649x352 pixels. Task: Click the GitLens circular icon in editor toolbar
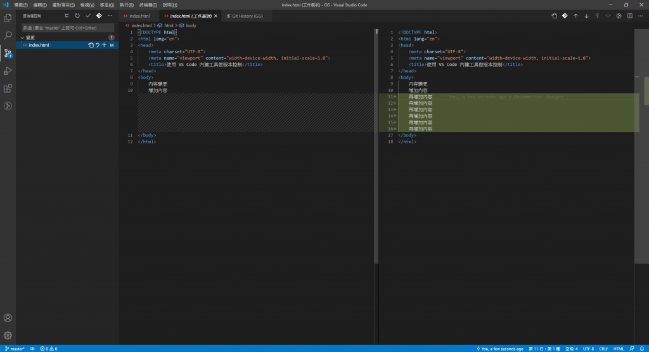coord(619,16)
